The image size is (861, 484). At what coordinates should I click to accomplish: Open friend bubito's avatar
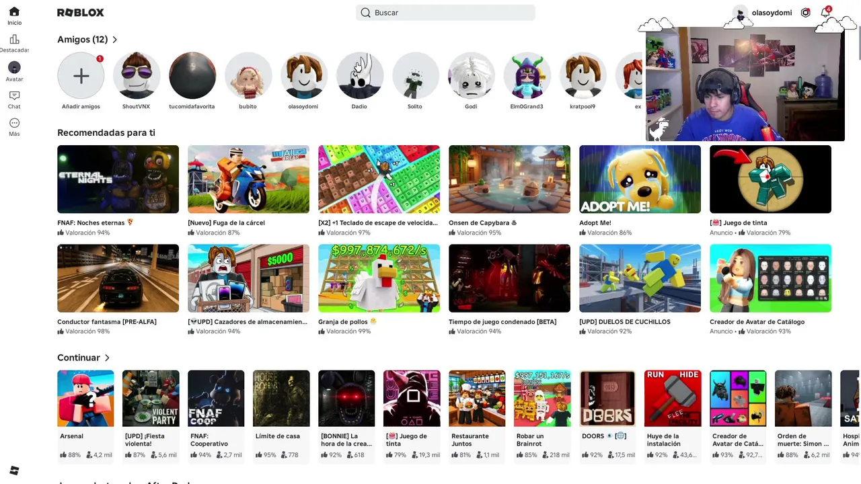248,76
